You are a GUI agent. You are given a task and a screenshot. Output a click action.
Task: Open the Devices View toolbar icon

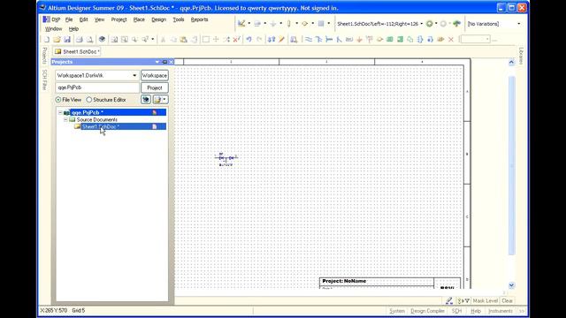point(102,39)
